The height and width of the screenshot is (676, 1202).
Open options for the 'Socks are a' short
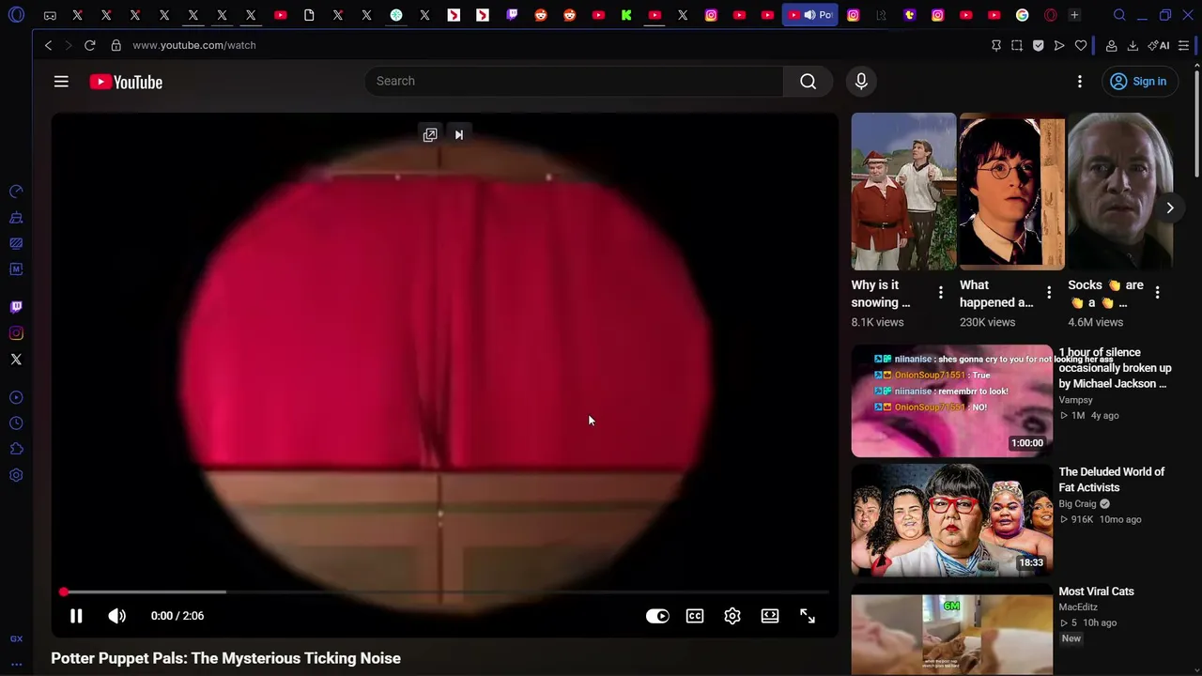click(x=1157, y=293)
